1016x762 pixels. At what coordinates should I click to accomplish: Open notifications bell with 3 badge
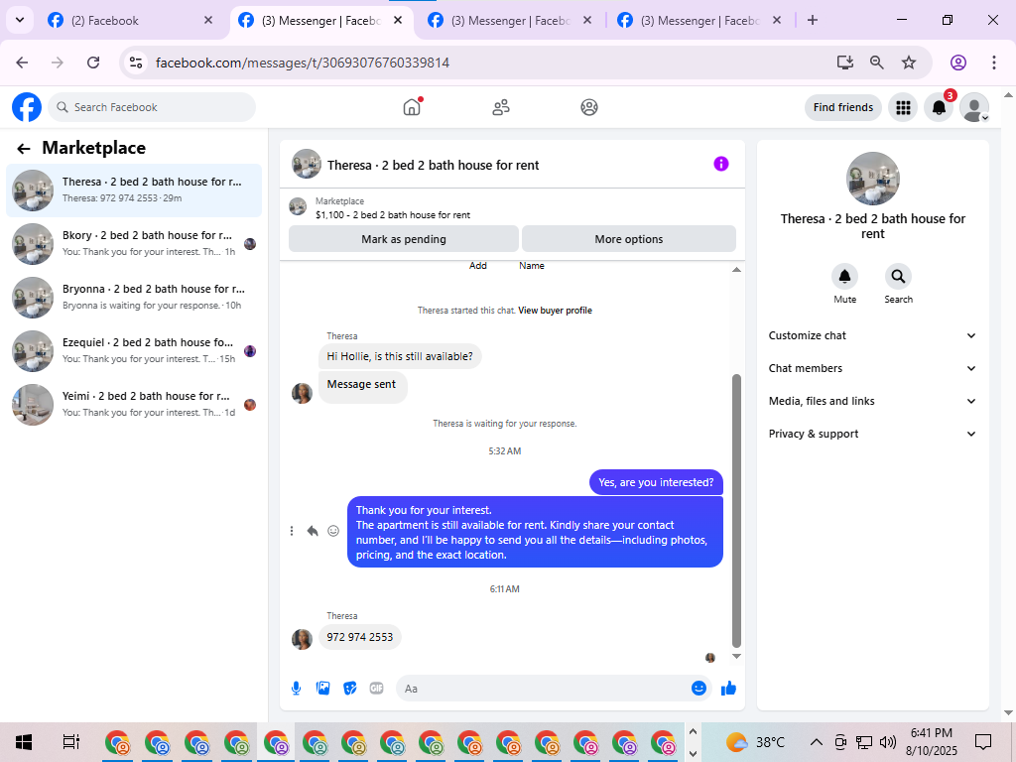[x=939, y=107]
